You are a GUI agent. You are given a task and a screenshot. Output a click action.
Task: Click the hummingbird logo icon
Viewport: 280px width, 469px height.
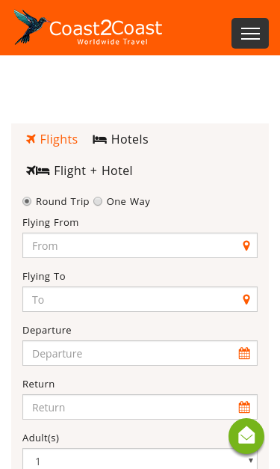tap(32, 27)
